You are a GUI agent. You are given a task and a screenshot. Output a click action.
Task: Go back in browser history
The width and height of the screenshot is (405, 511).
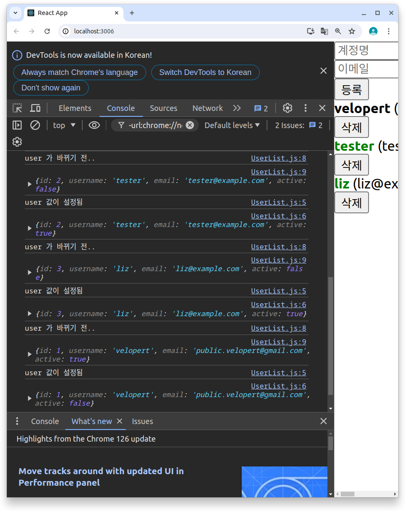click(x=17, y=31)
